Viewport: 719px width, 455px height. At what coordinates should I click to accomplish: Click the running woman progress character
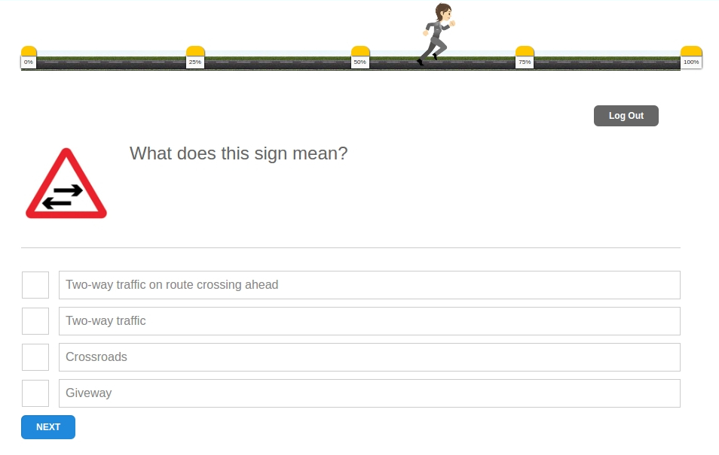point(436,34)
